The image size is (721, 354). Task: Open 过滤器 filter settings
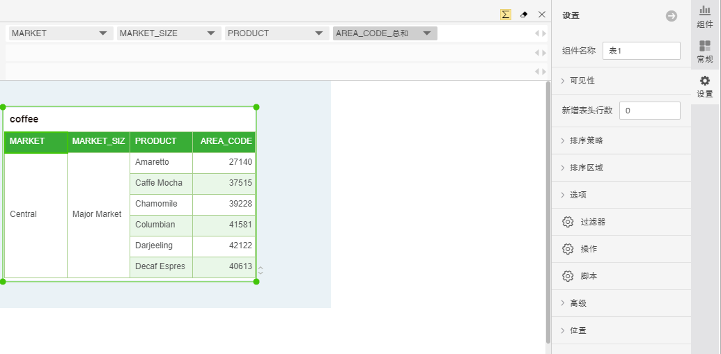[x=592, y=222]
